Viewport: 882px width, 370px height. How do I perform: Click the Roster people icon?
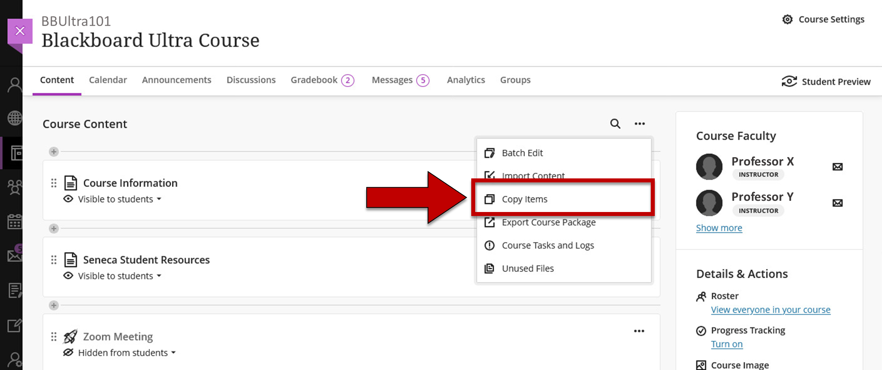[701, 296]
